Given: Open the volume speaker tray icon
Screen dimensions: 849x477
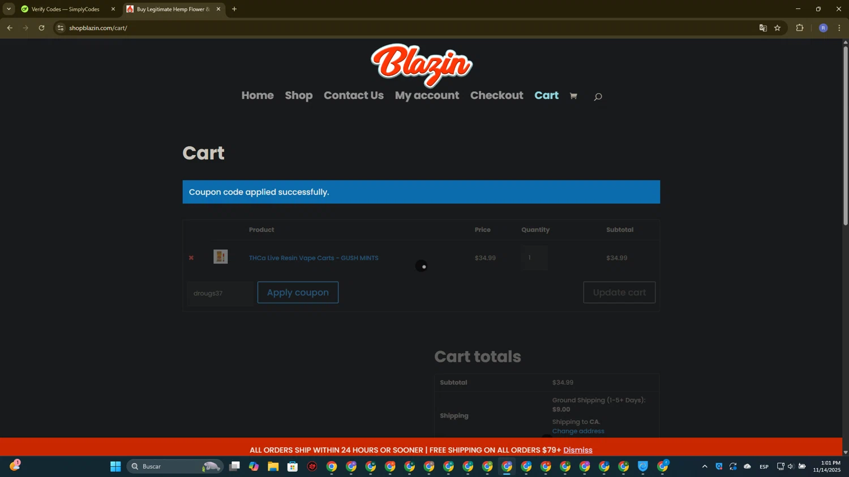Looking at the screenshot, I should click(791, 466).
